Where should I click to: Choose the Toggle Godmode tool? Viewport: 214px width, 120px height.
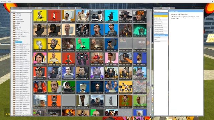tap(161, 29)
